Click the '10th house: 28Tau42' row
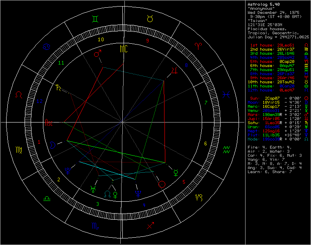The height and width of the screenshot is (245, 311). (x=279, y=82)
